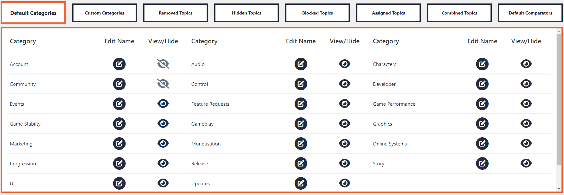Edit the name of Online Systems category
The width and height of the screenshot is (564, 195).
pyautogui.click(x=482, y=144)
